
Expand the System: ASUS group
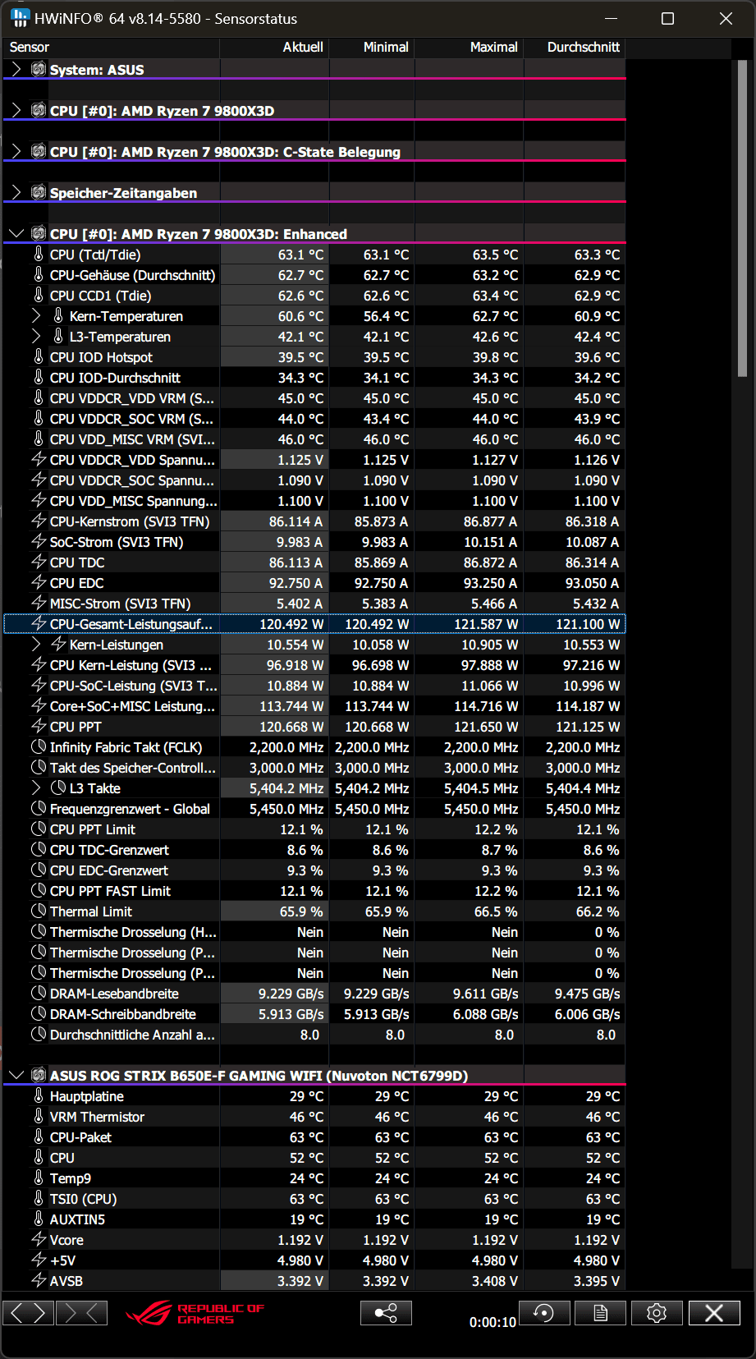click(16, 70)
